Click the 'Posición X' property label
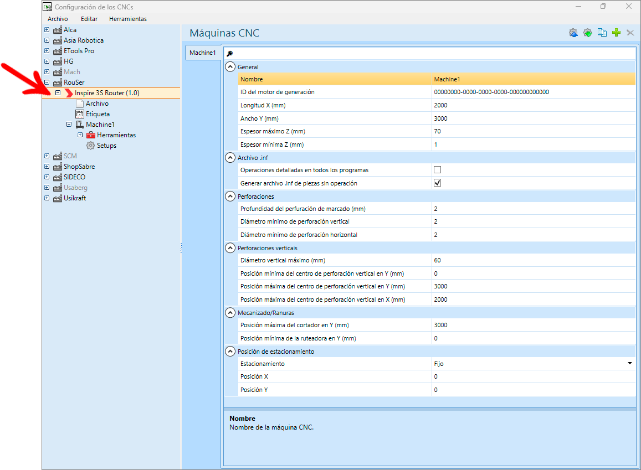Image resolution: width=641 pixels, height=470 pixels. point(254,376)
